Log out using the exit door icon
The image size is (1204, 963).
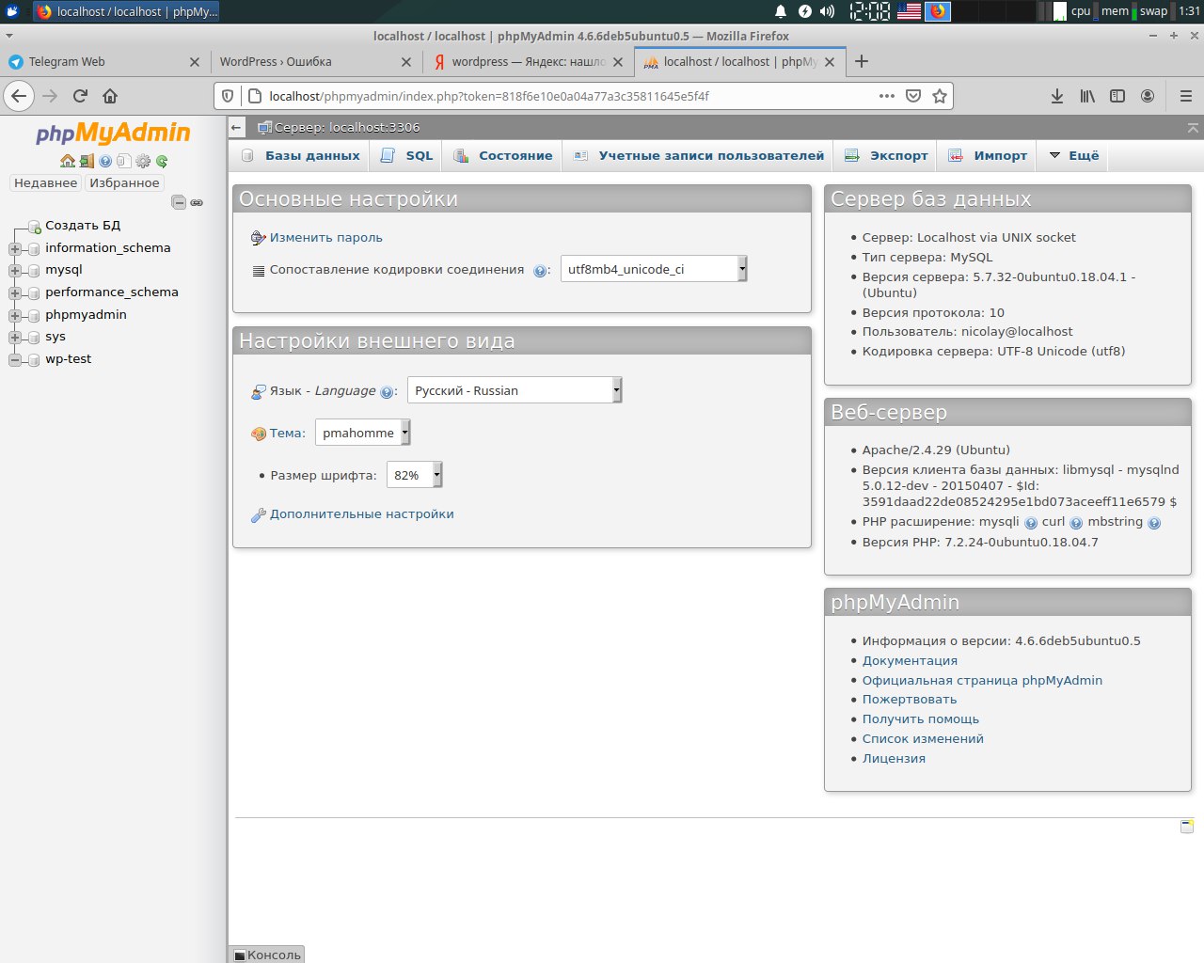coord(87,161)
